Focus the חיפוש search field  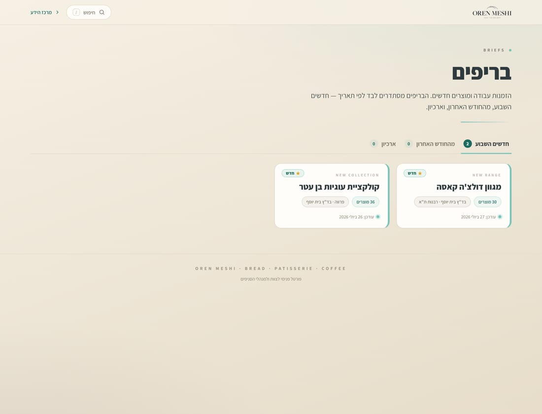coord(89,12)
